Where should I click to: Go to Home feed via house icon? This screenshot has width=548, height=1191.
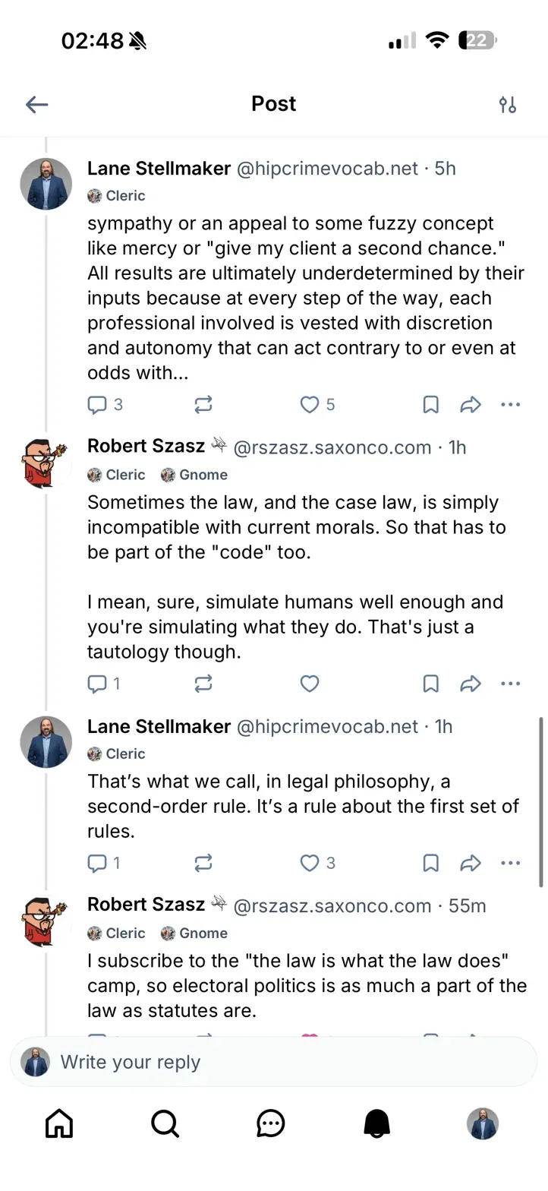tap(58, 1125)
